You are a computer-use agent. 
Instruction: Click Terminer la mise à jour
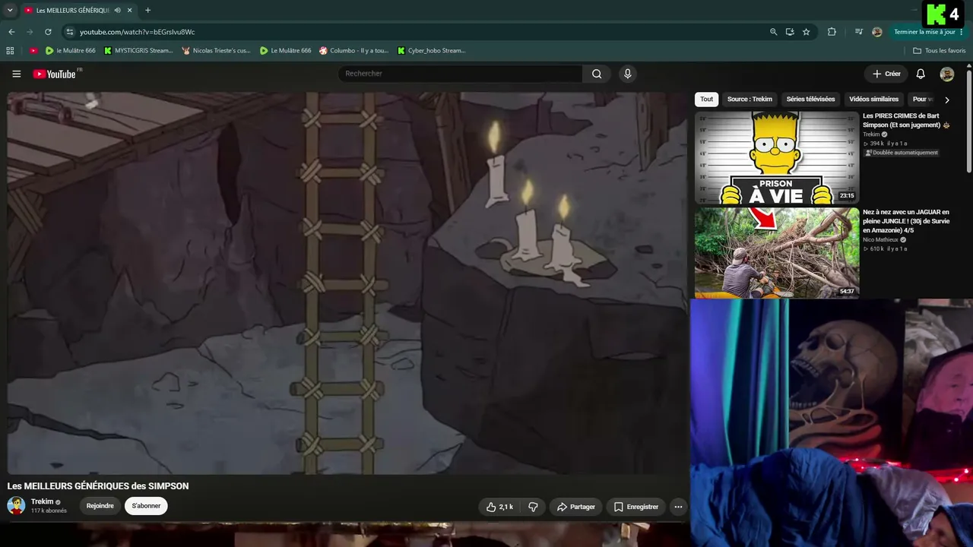click(x=929, y=32)
